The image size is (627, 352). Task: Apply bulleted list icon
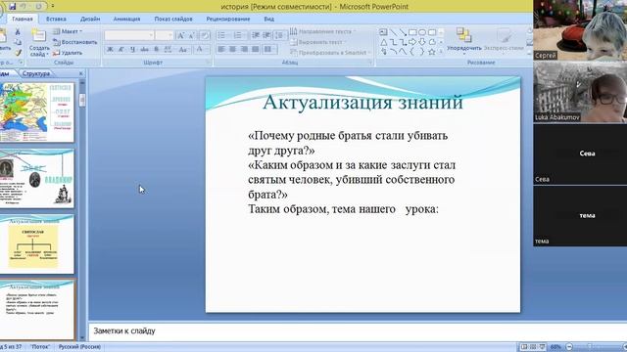coord(221,35)
